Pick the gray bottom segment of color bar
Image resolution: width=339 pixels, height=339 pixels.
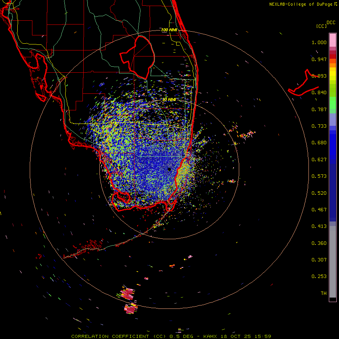333,262
